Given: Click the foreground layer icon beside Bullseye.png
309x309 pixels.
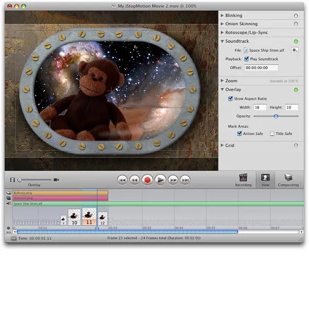Looking at the screenshot, I should [9, 193].
